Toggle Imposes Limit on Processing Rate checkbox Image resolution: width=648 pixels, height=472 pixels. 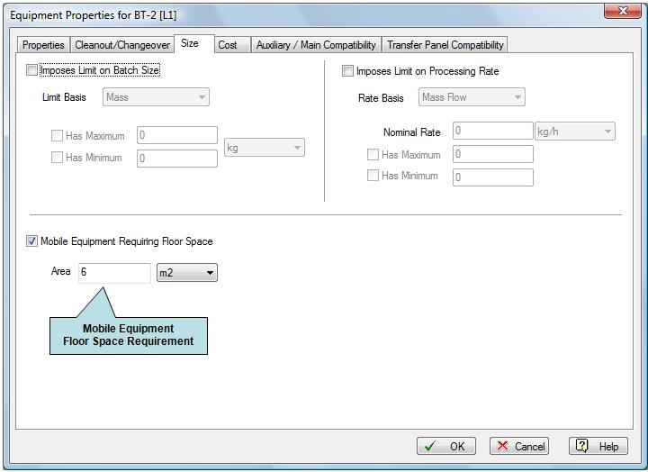[x=348, y=71]
